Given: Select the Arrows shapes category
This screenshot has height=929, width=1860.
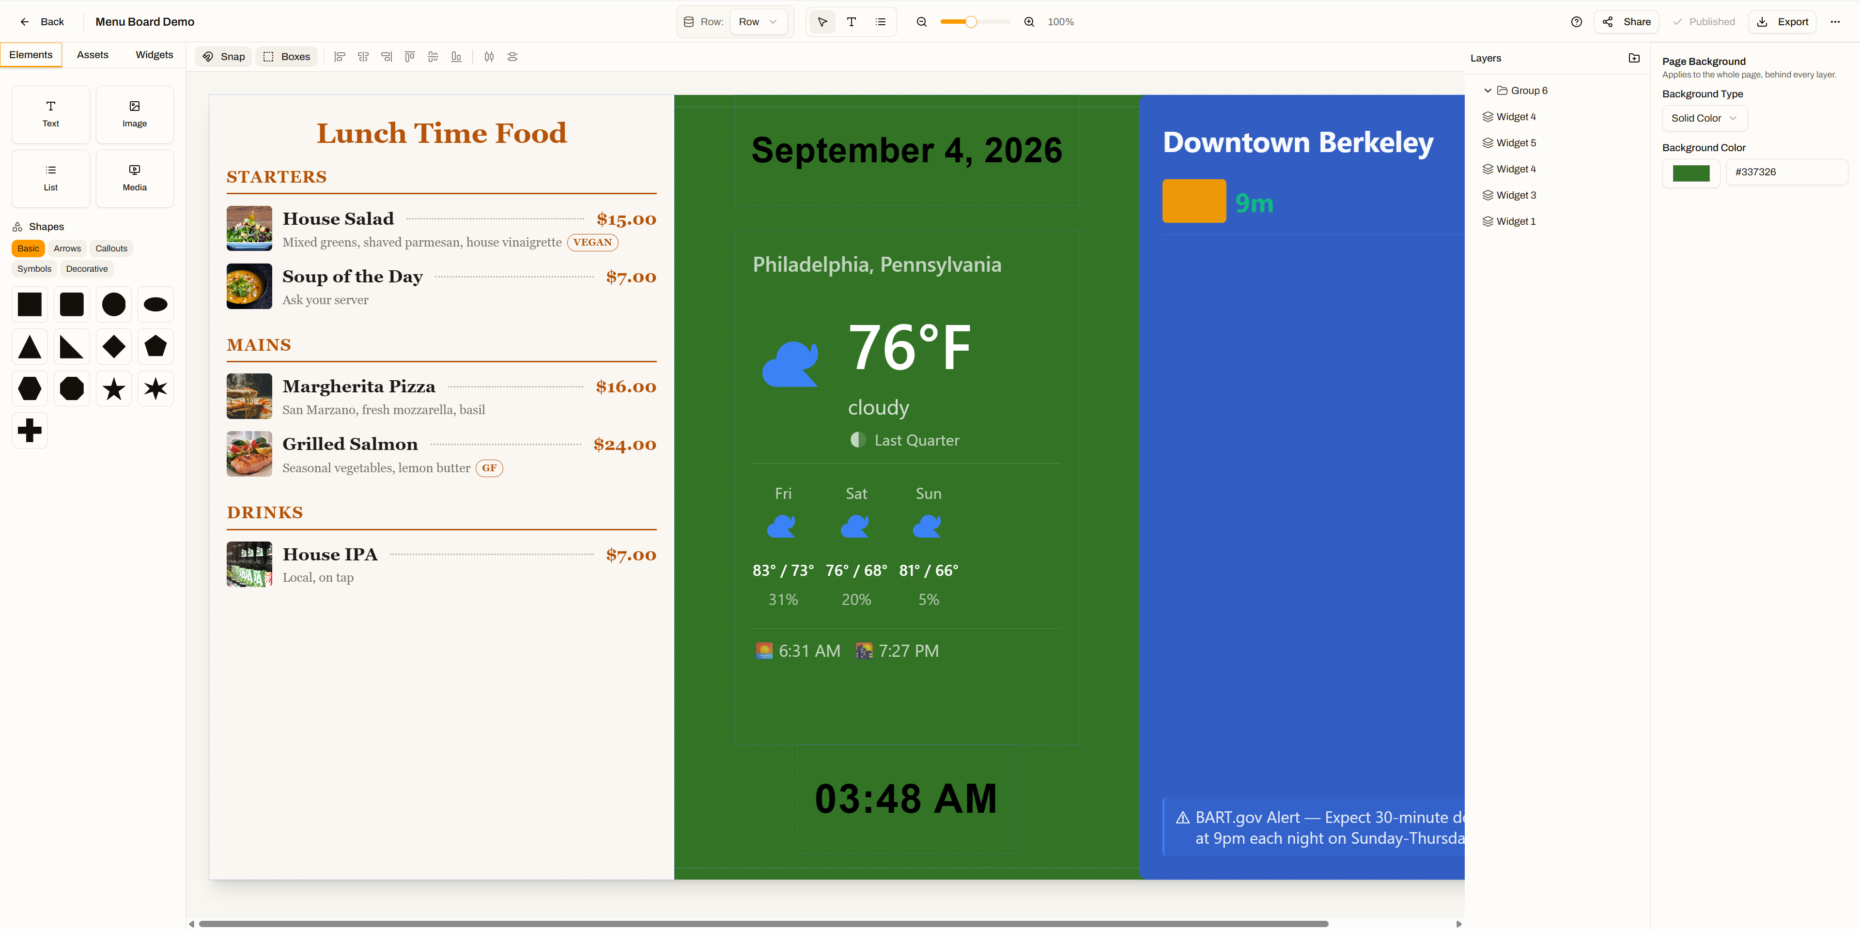Looking at the screenshot, I should (67, 248).
